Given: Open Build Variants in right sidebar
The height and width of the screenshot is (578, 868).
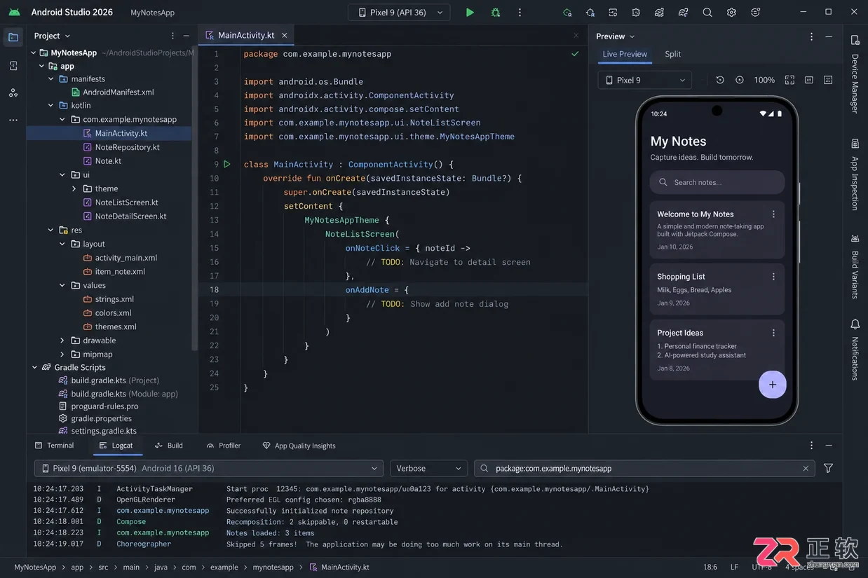Looking at the screenshot, I should point(855,266).
